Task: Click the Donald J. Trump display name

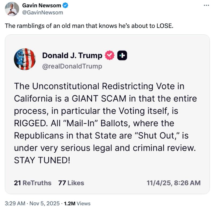Action: click(72, 55)
